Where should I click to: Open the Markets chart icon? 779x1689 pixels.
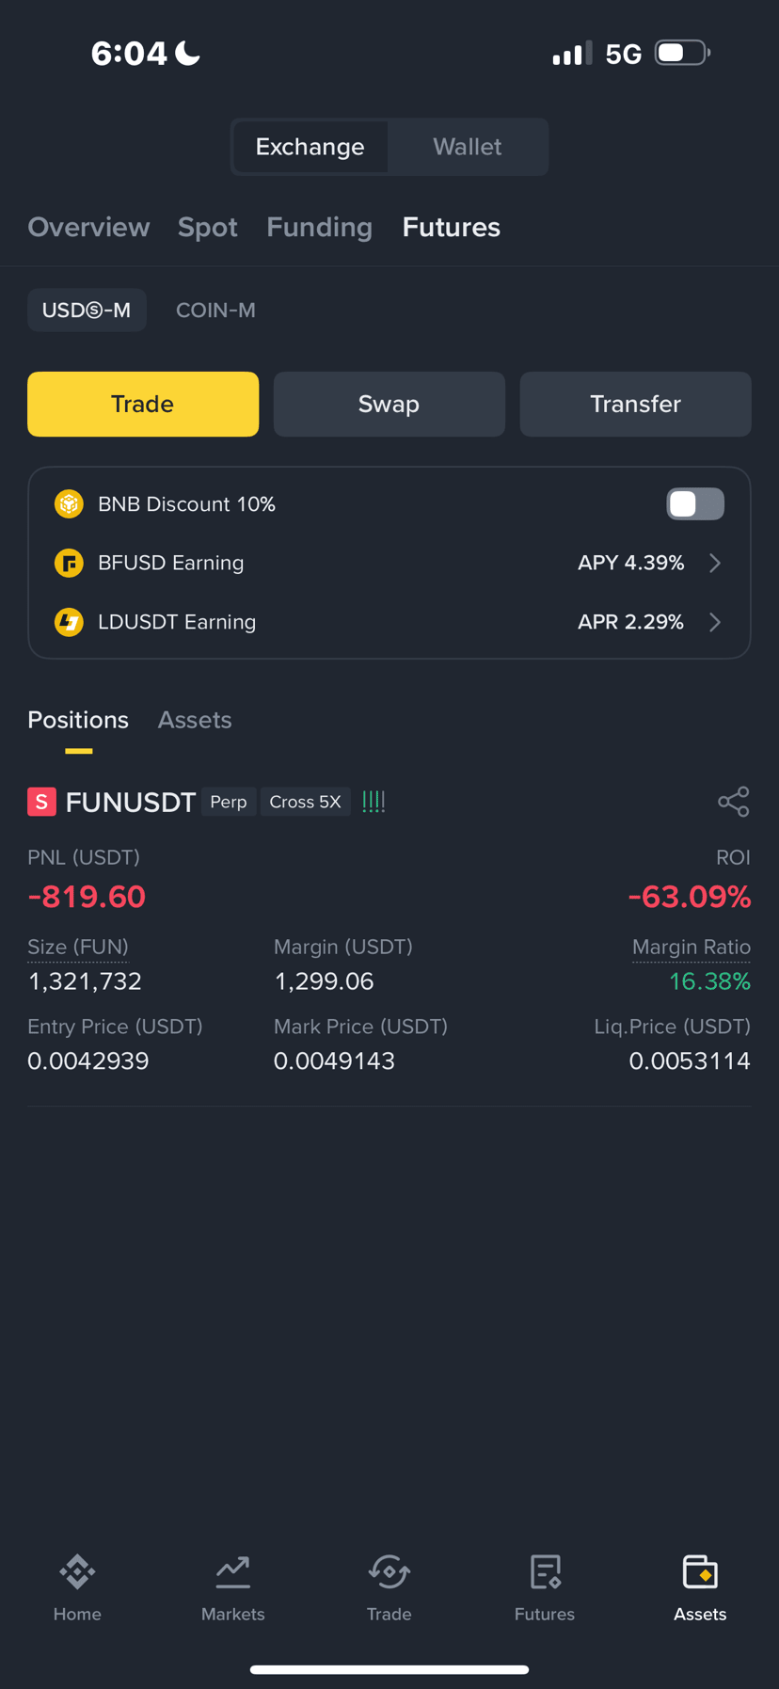(232, 1570)
